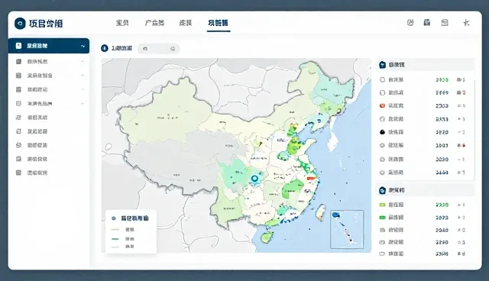Expand the fourth sidebar item's chevron
The height and width of the screenshot is (281, 489).
83,89
